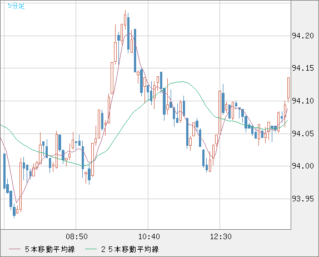Click the lowest blue candle below 93.95
Image resolution: width=319 pixels, height=257 pixels.
tap(14, 211)
